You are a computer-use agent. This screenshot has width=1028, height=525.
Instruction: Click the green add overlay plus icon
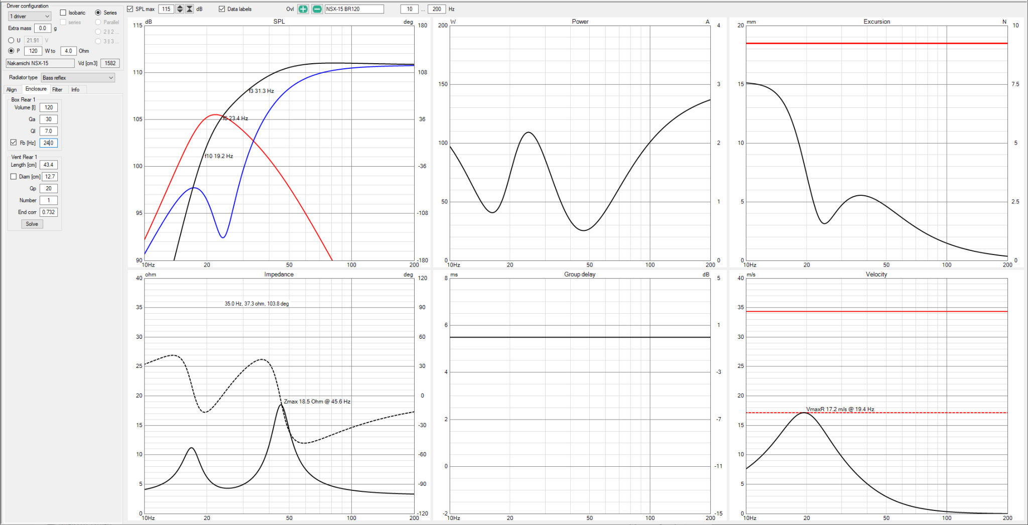[303, 9]
